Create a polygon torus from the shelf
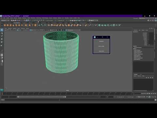Viewport: 157px width, 118px height. (16, 25)
